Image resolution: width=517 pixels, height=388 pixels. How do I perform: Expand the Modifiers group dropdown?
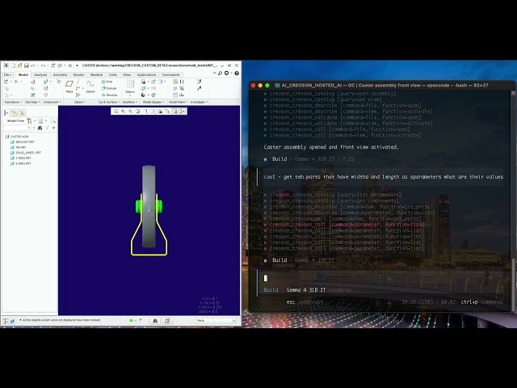pos(130,103)
